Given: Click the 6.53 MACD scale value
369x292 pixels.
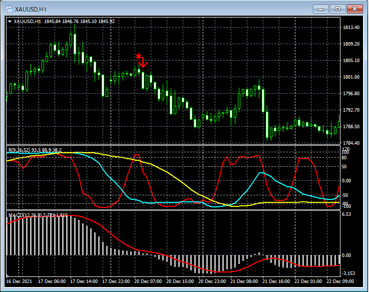Looking at the screenshot, I should click(346, 214).
